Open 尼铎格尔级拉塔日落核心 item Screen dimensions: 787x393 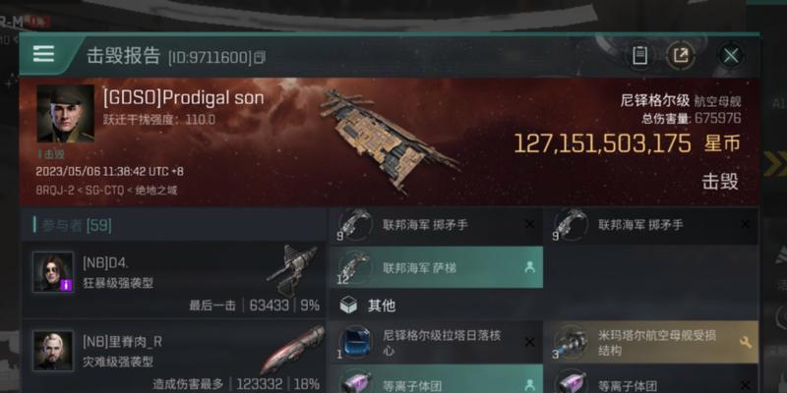(436, 342)
